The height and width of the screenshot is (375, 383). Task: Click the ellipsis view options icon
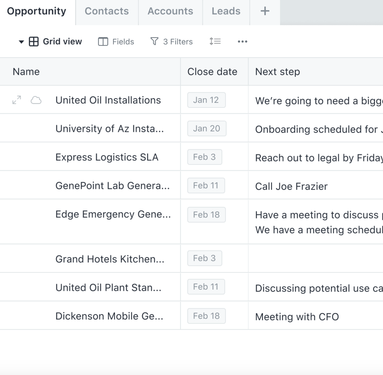tap(242, 41)
